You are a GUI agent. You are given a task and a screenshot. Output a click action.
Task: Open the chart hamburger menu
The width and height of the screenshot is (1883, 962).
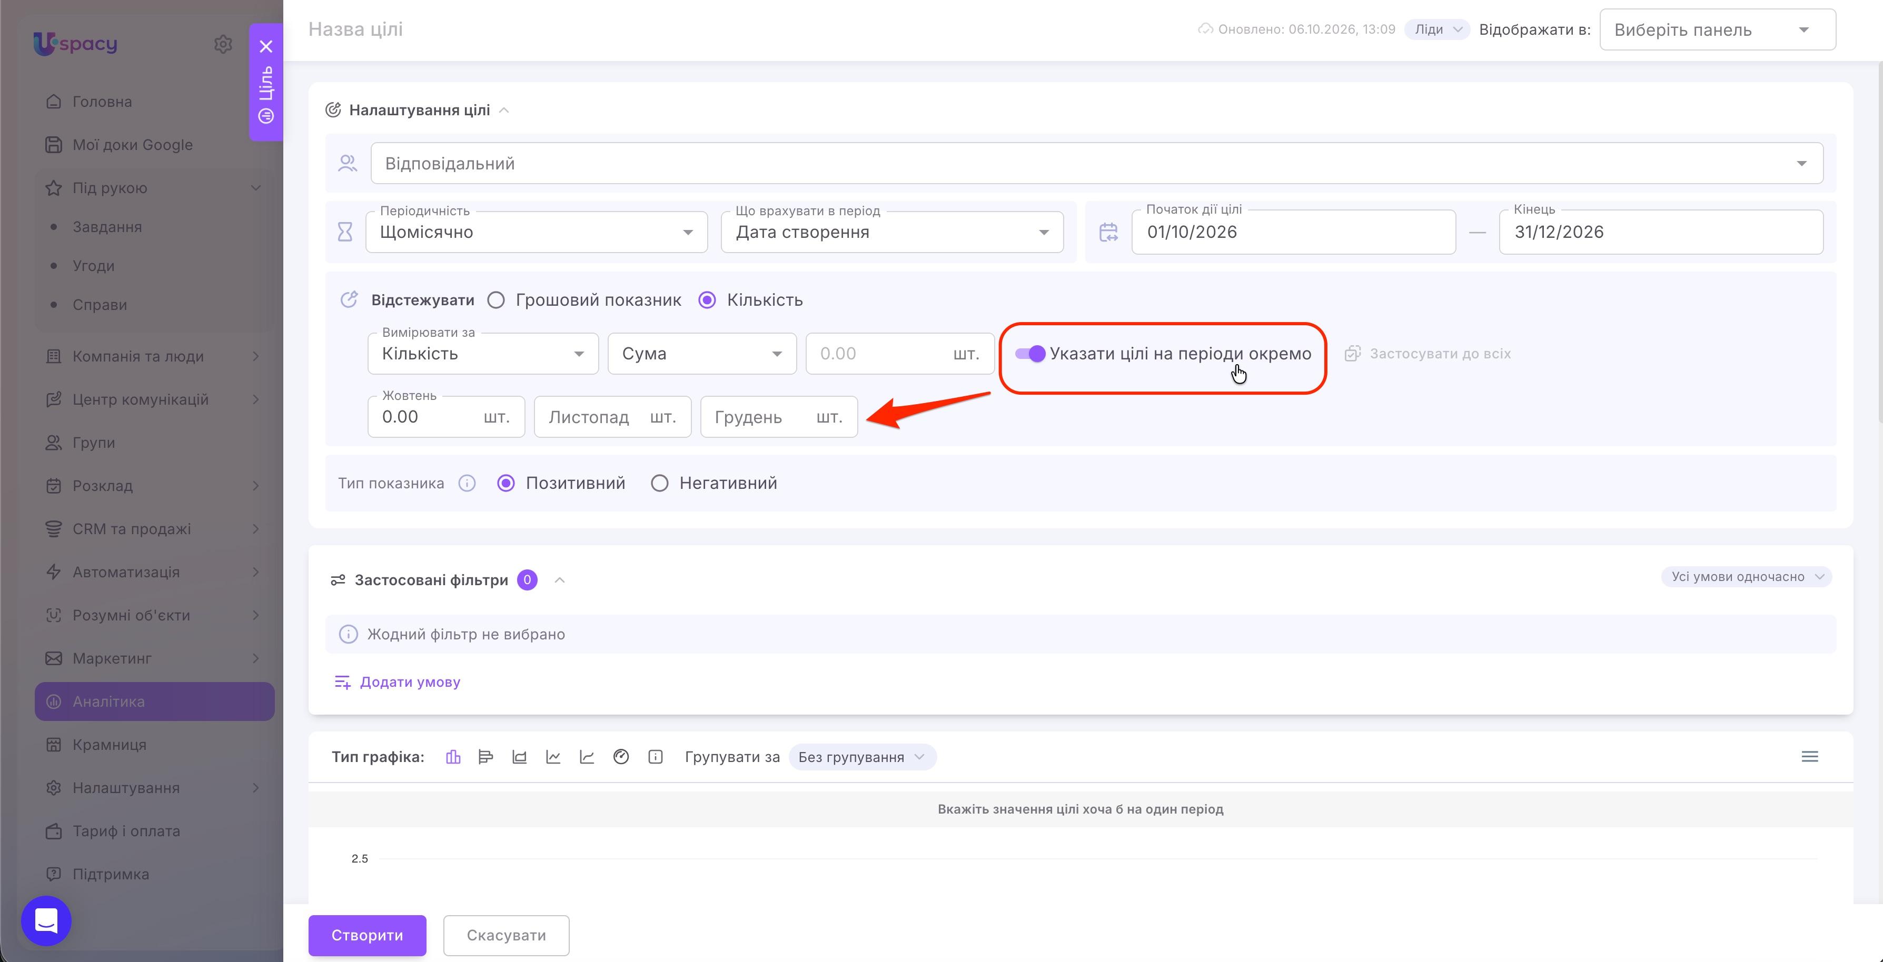click(x=1810, y=757)
